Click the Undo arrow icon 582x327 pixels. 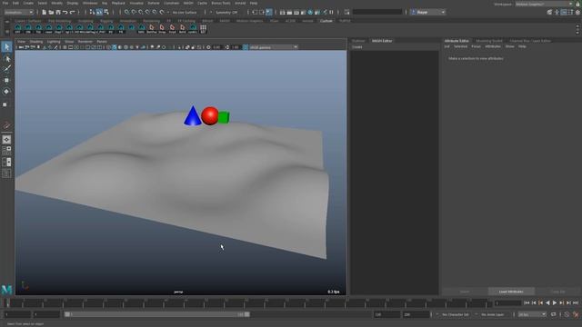pyautogui.click(x=65, y=12)
